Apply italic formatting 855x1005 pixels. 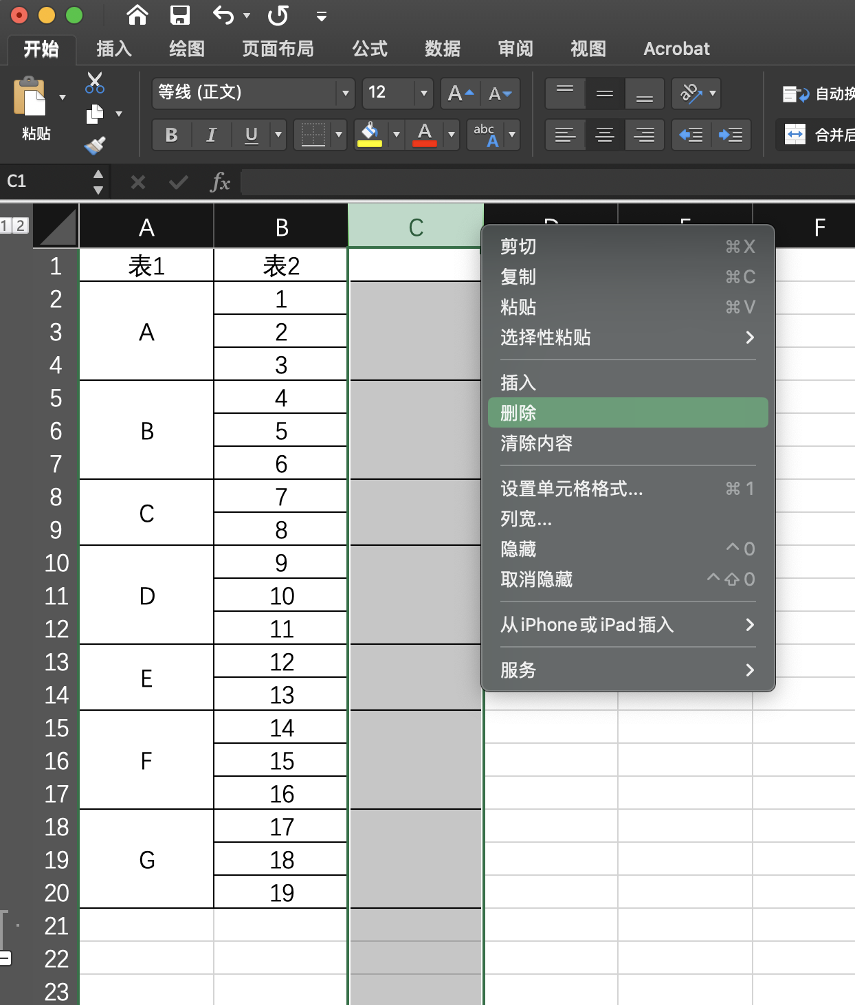tap(210, 135)
